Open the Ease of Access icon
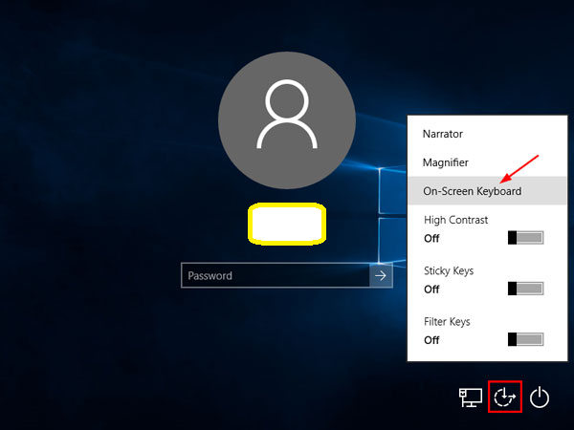 click(505, 398)
